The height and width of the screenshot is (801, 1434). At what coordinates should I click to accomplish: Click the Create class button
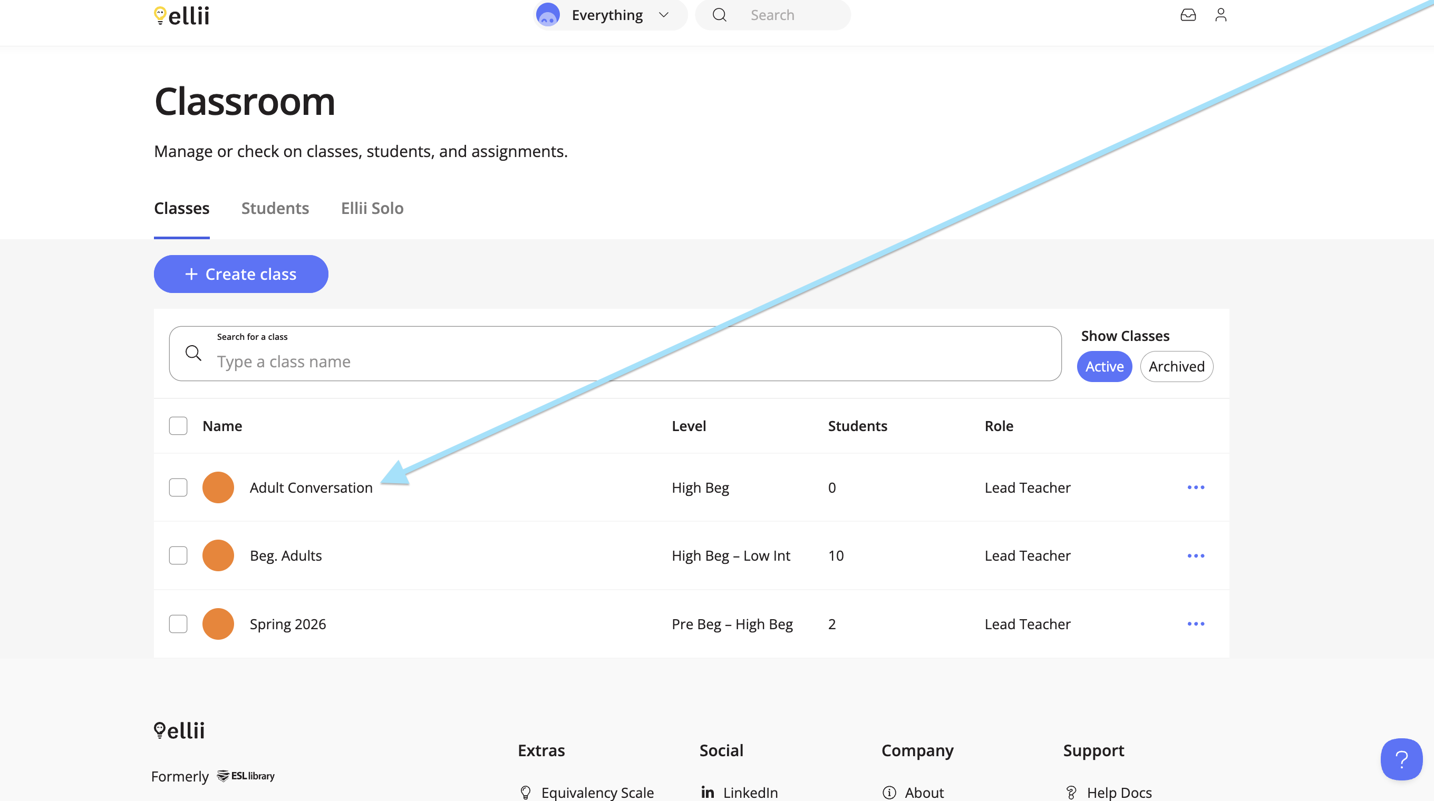click(x=241, y=274)
